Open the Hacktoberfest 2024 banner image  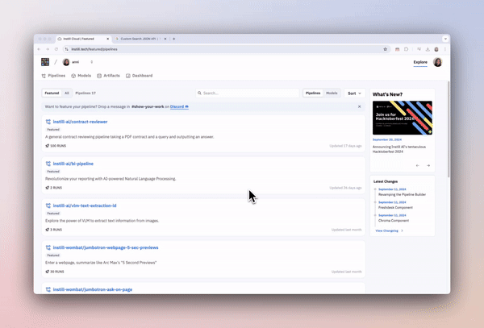(x=403, y=118)
